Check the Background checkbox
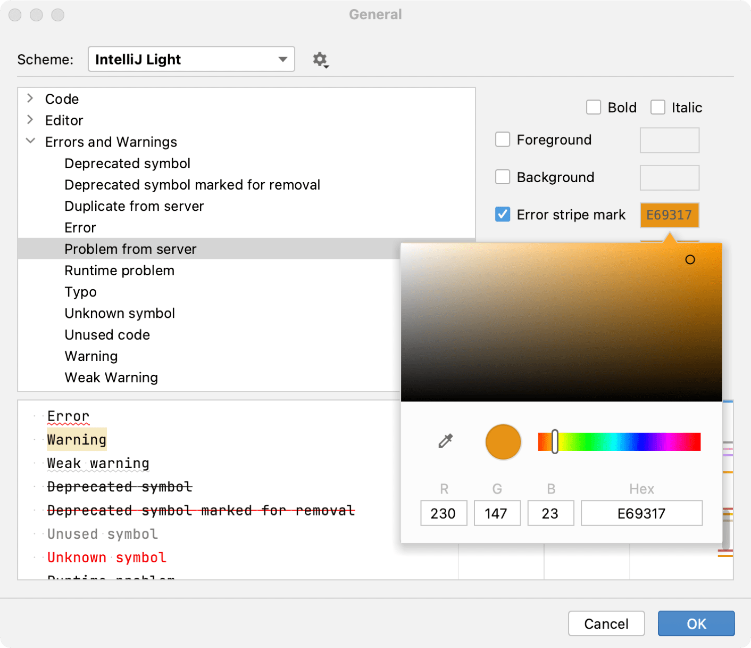 (503, 177)
